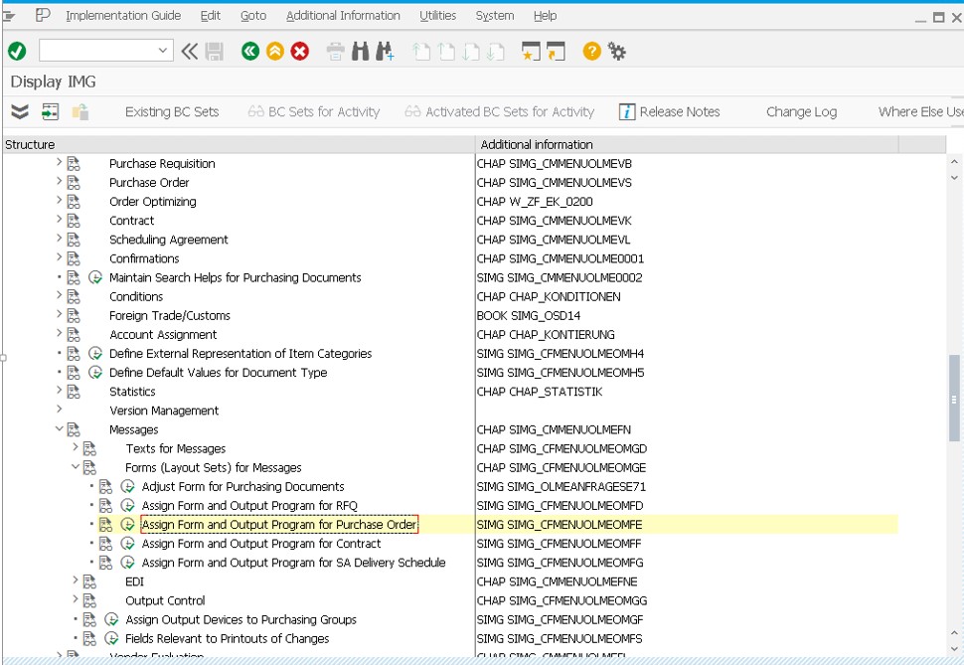
Task: Open the Implementation Guide menu
Action: 123,15
